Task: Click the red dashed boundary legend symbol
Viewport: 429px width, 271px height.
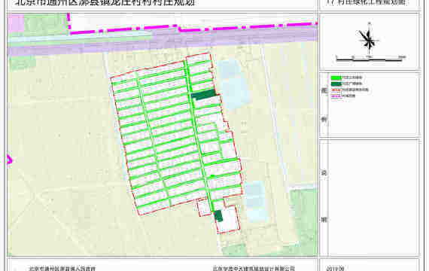Action: (x=336, y=90)
